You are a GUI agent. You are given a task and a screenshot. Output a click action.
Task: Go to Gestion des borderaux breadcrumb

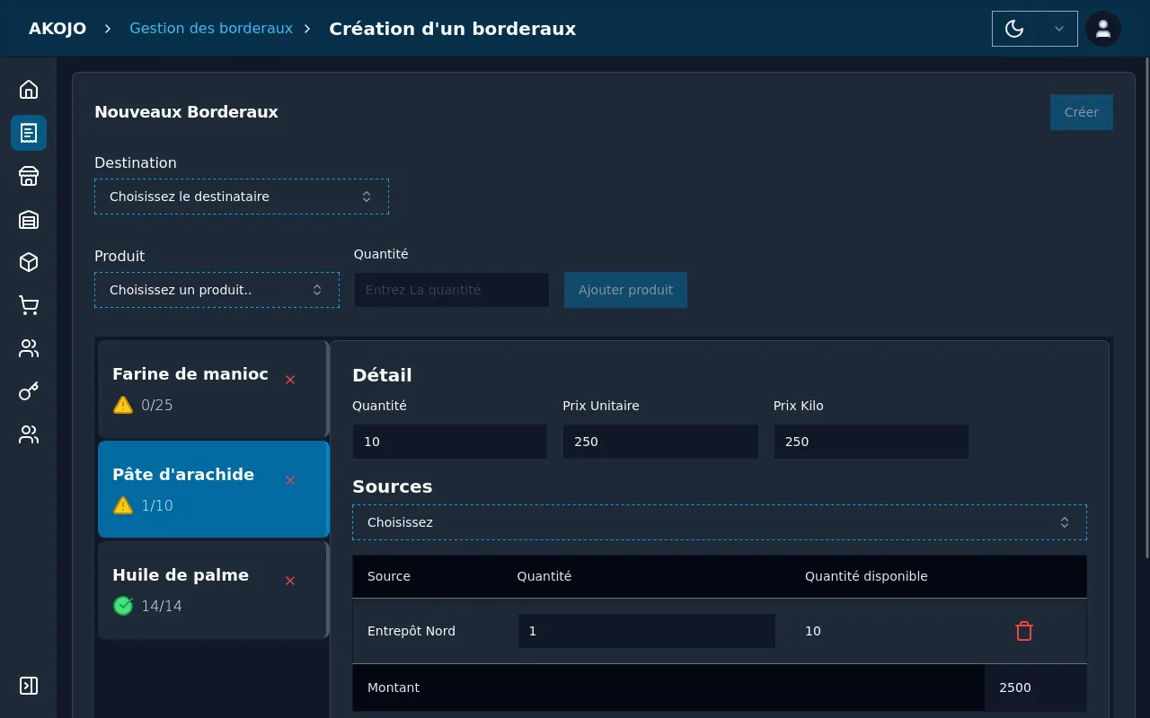pyautogui.click(x=211, y=29)
